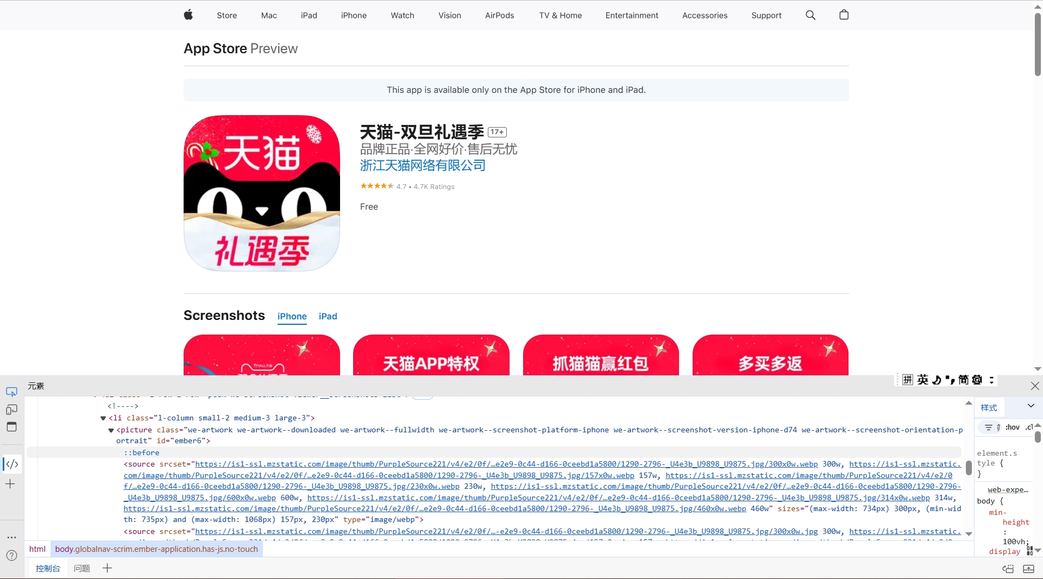Toggle the DevTools quick view drawer icon
Viewport: 1043px width, 579px height.
pos(11,427)
